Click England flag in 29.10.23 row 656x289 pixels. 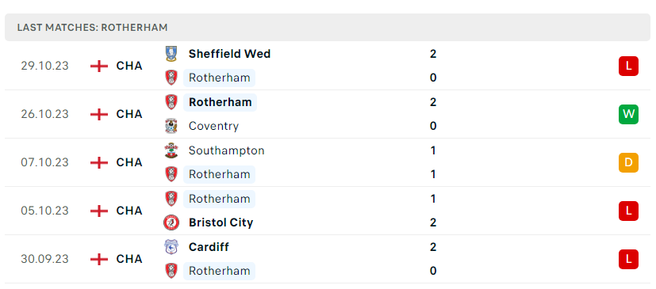[x=99, y=66]
